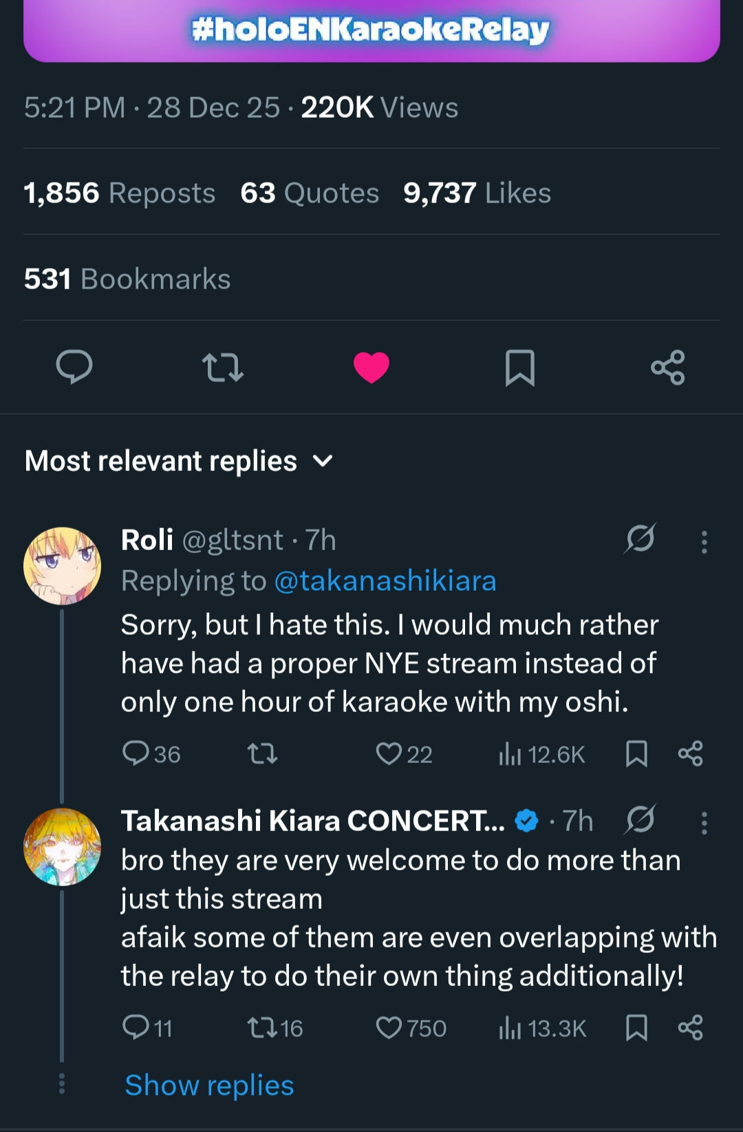Screen dimensions: 743x1132
Task: Repost Takanashi Kiara's reply
Action: [x=263, y=1028]
